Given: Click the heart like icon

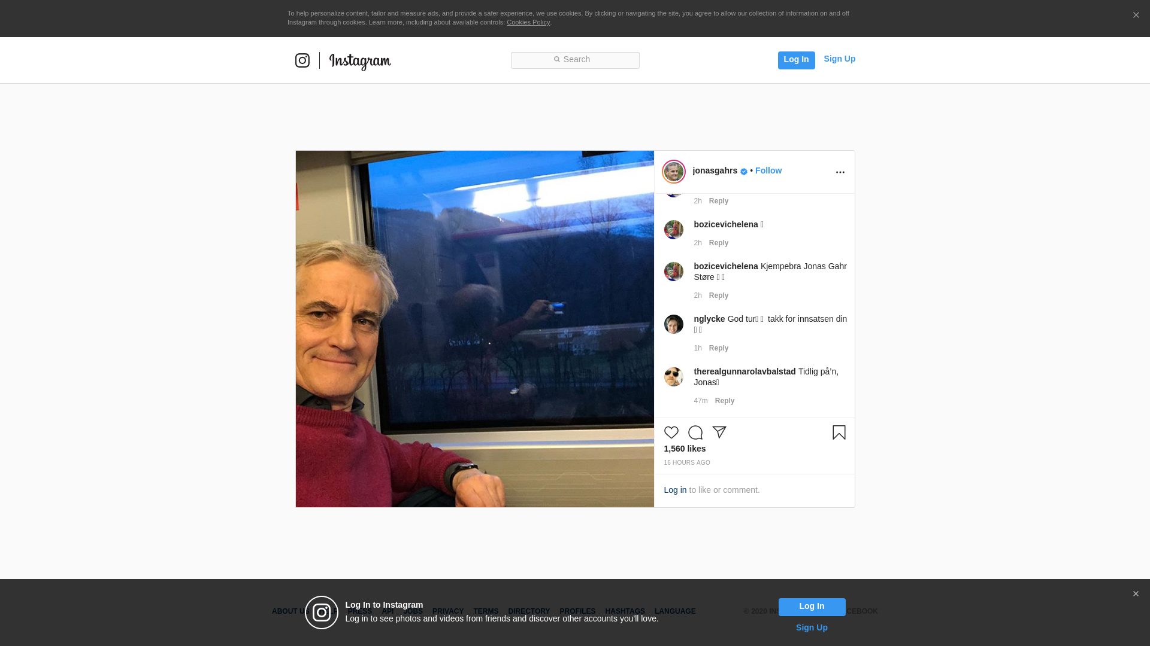Looking at the screenshot, I should (x=671, y=432).
